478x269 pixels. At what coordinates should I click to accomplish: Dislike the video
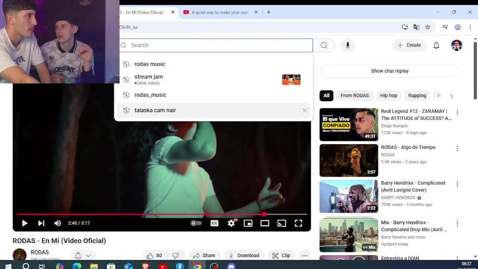176,256
